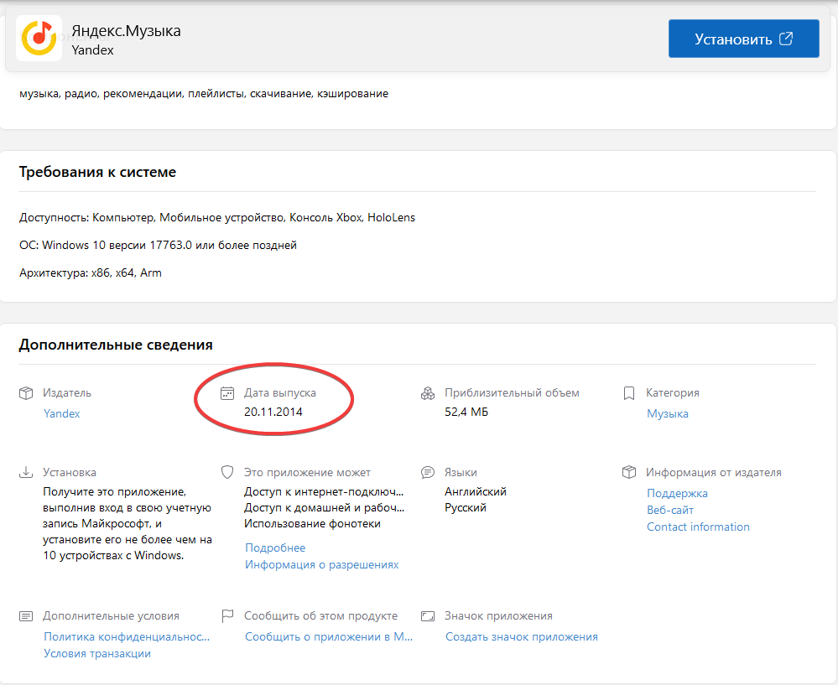Click the flag icon by Сообщить об этом продукте
838x685 pixels.
(x=226, y=616)
